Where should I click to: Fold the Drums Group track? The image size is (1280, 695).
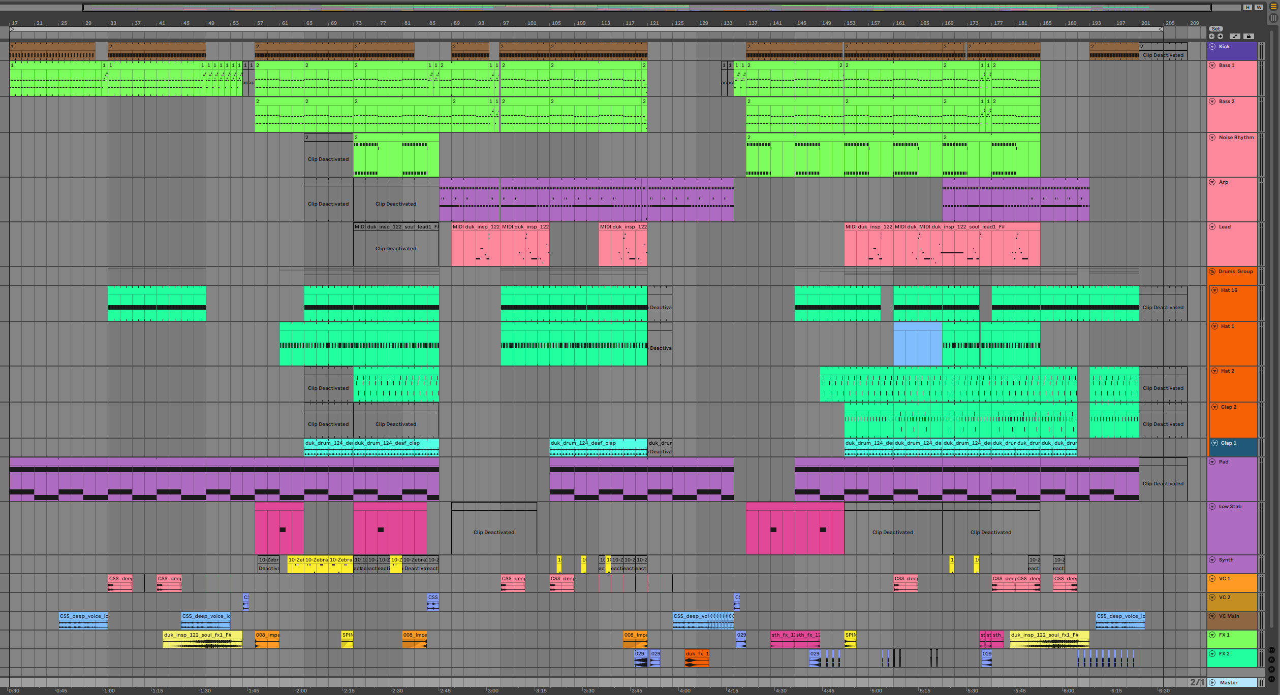click(x=1212, y=272)
